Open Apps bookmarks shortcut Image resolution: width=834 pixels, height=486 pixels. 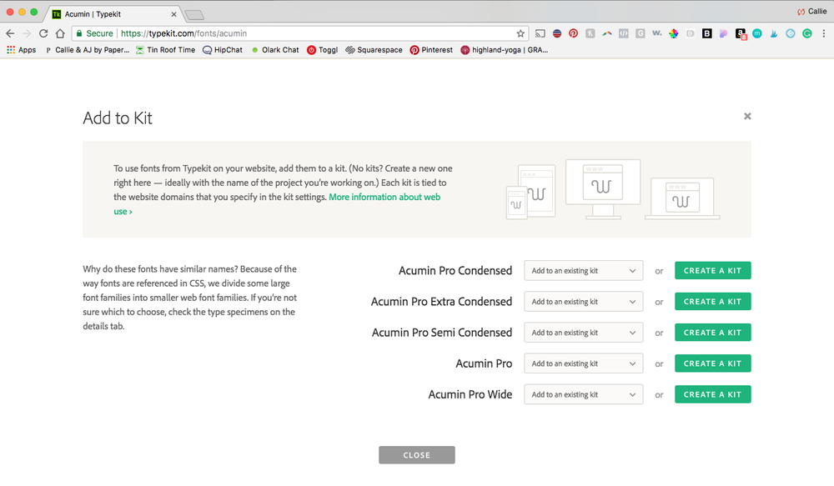click(22, 50)
